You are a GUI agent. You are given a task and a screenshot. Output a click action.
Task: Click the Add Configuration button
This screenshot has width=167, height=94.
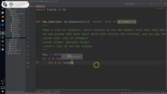pyautogui.click(x=130, y=4)
